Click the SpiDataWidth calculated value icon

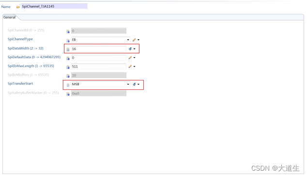click(x=130, y=49)
